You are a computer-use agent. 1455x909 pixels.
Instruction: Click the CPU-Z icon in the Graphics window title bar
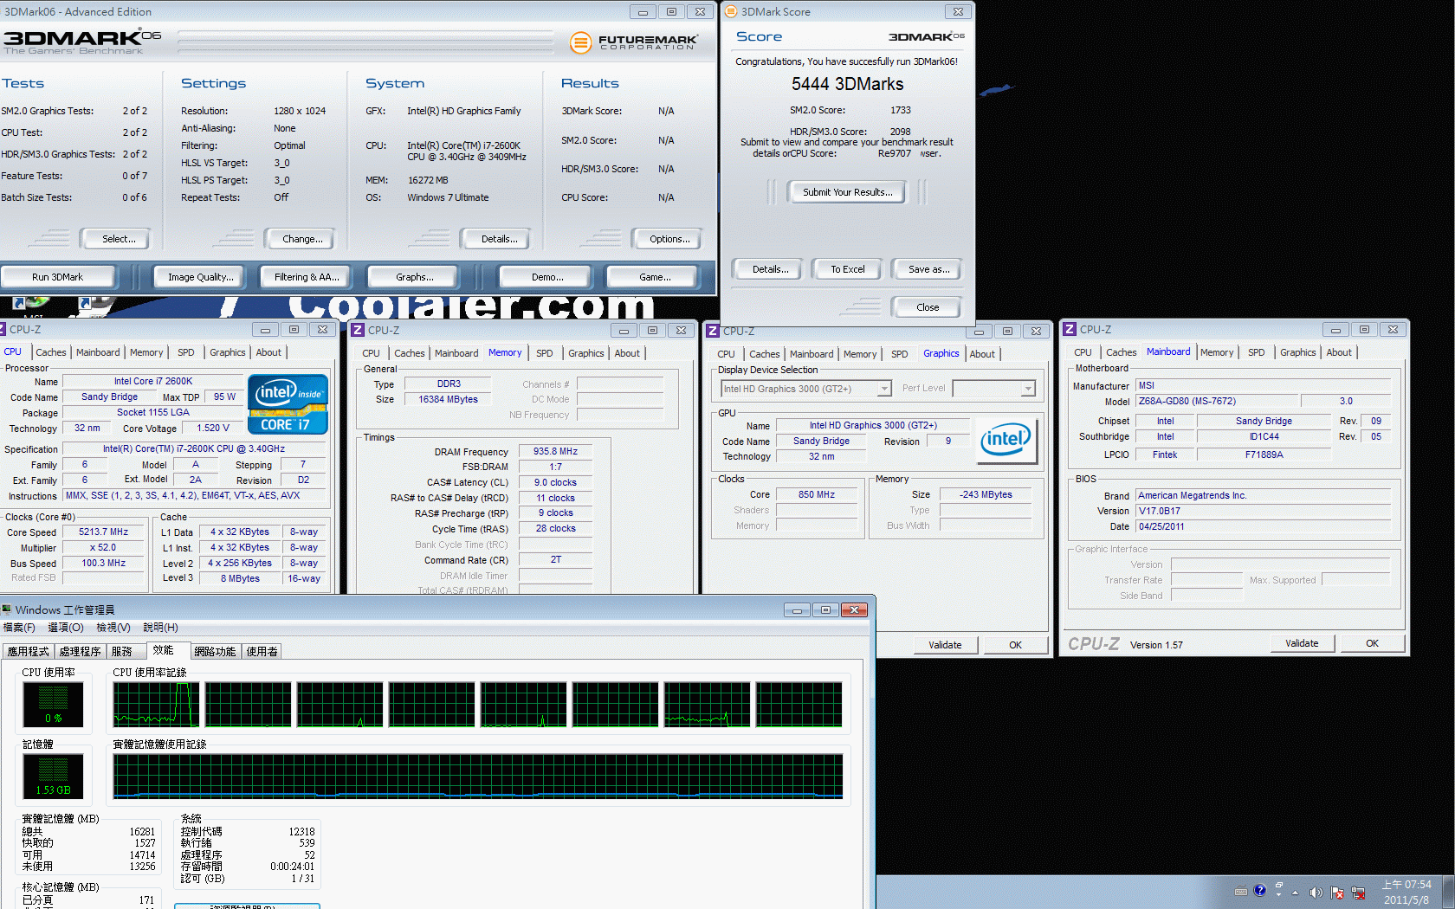tap(713, 331)
